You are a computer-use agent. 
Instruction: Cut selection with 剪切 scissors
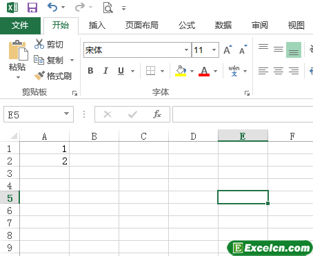pyautogui.click(x=48, y=44)
